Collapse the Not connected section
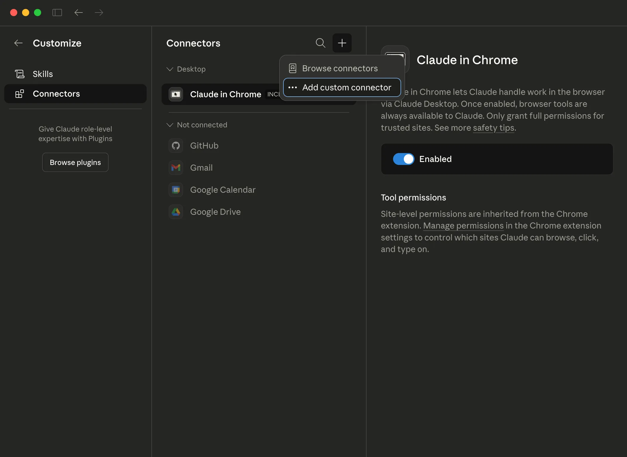 (x=170, y=125)
